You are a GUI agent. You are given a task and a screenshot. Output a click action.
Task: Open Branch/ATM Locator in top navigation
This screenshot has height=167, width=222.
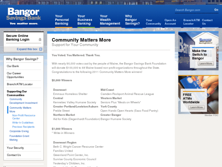pyautogui.click(x=191, y=22)
